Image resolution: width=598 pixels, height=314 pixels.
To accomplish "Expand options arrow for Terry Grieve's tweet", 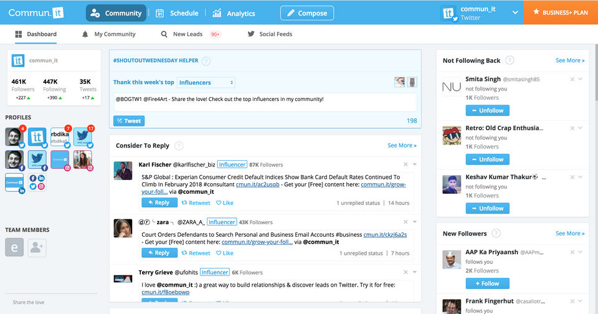I will 415,272.
